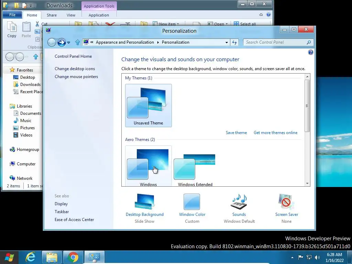352x264 pixels.
Task: Click the up arrow in Downloads navigation bar
Action: pyautogui.click(x=35, y=57)
